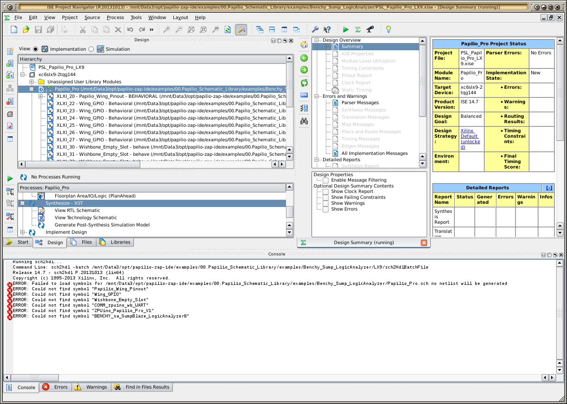Collapse the Errors and Warnings tree section
567x404 pixels.
(317, 96)
